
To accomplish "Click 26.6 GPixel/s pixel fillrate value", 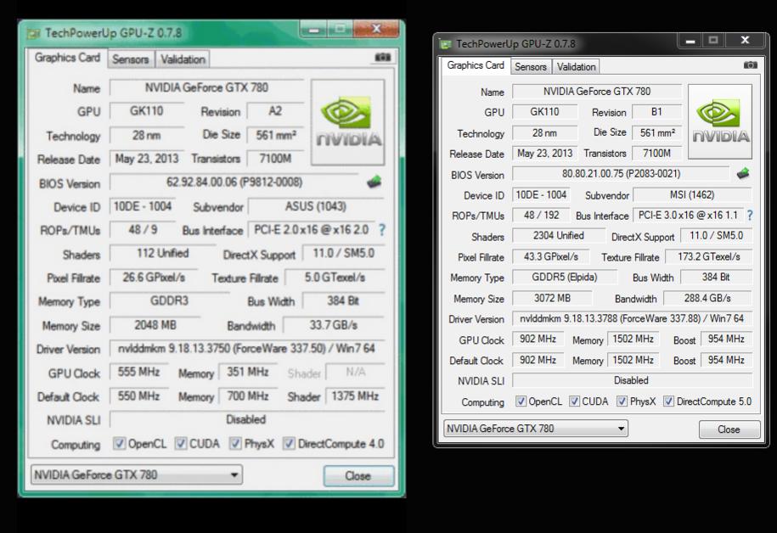I will coord(154,278).
